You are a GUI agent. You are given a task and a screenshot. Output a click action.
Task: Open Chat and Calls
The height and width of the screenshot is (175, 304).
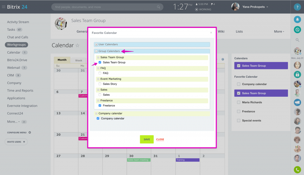(x=18, y=37)
